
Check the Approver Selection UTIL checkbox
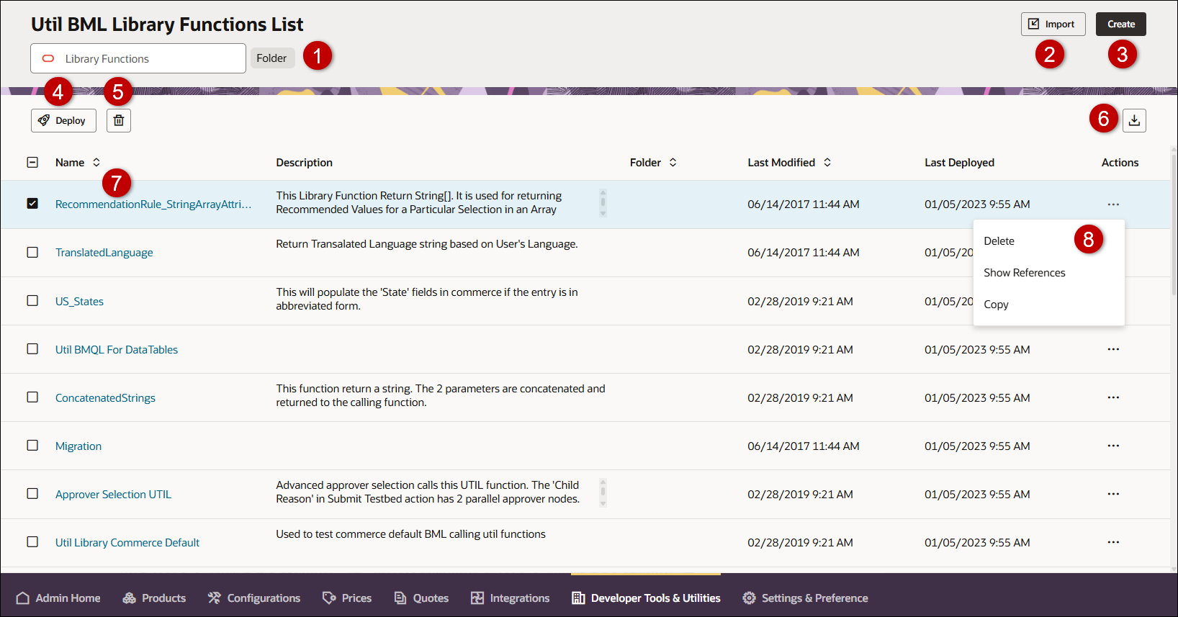tap(32, 493)
